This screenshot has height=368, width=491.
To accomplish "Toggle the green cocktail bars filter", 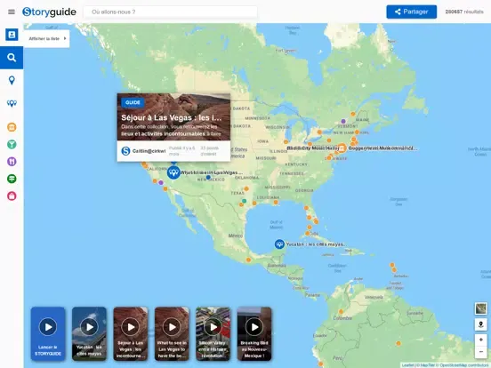I will (x=12, y=144).
